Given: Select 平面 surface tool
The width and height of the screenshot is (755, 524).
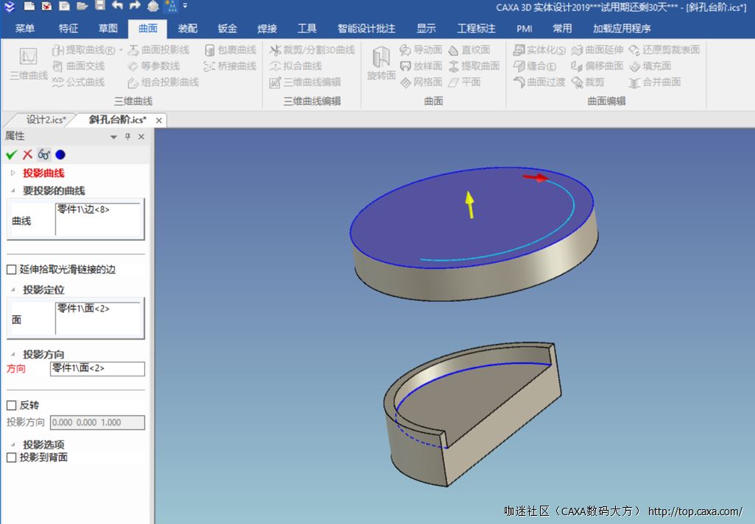Looking at the screenshot, I should [x=464, y=82].
